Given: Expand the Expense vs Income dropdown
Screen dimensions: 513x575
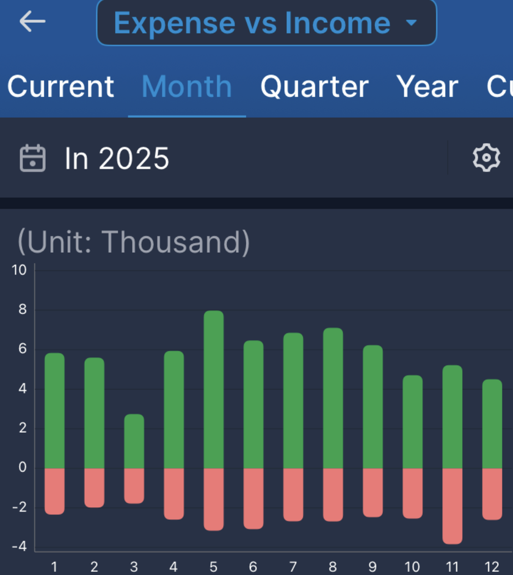Looking at the screenshot, I should click(266, 23).
